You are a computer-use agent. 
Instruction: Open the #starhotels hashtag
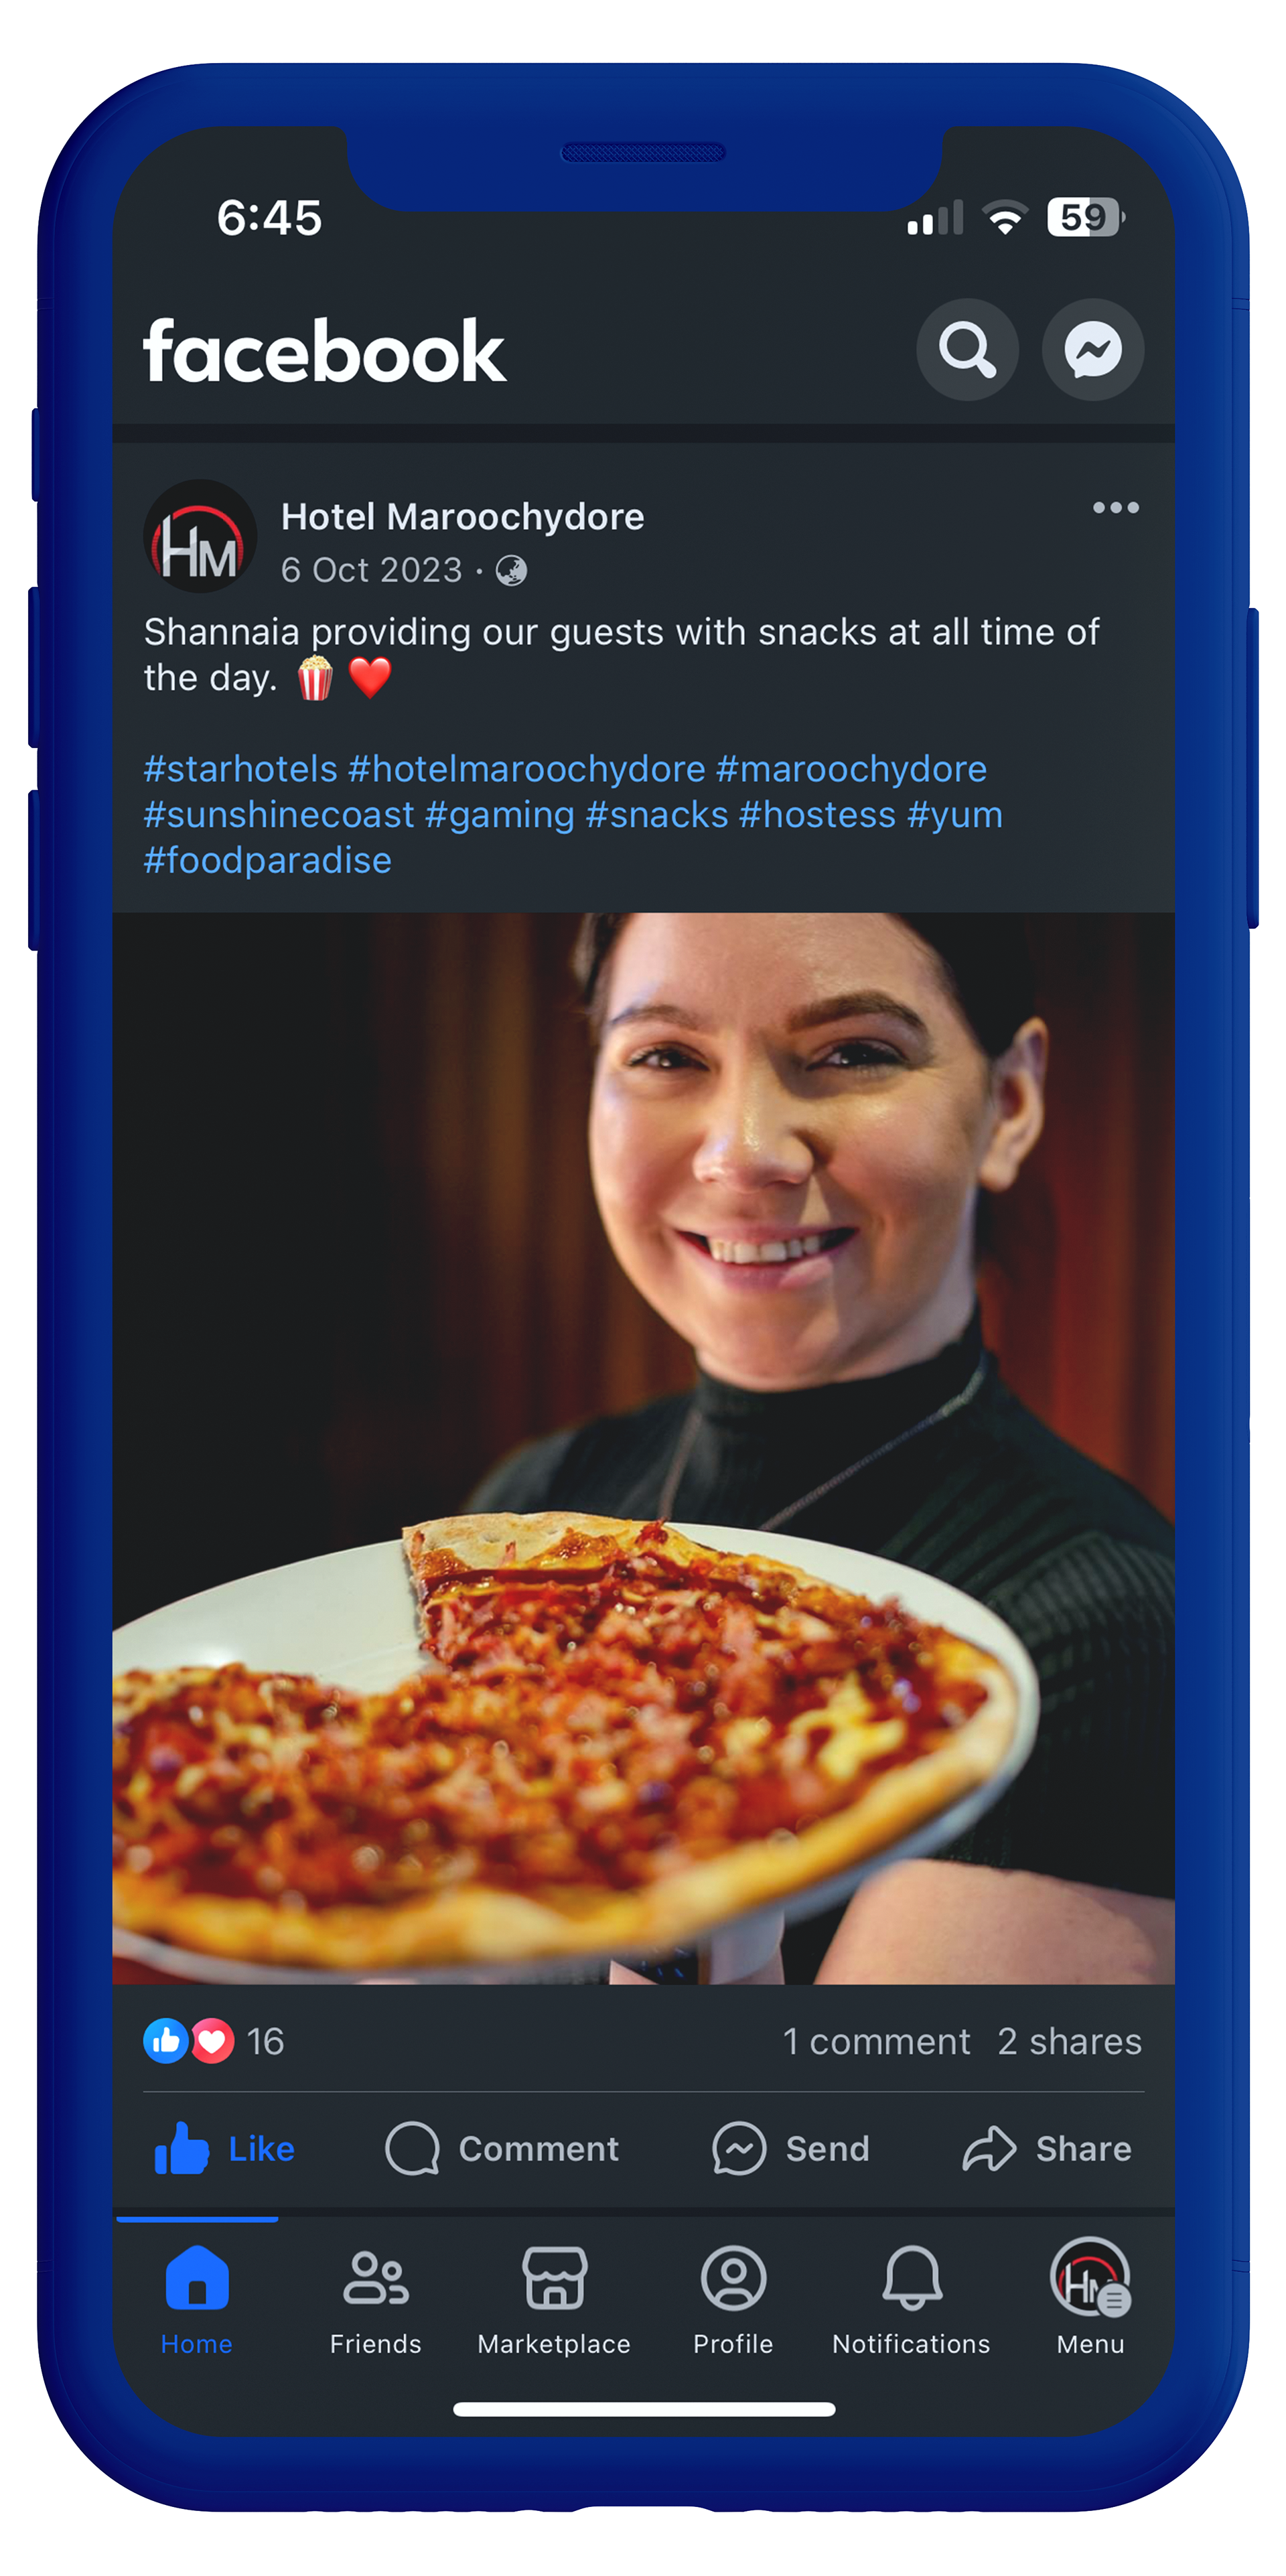pos(240,769)
